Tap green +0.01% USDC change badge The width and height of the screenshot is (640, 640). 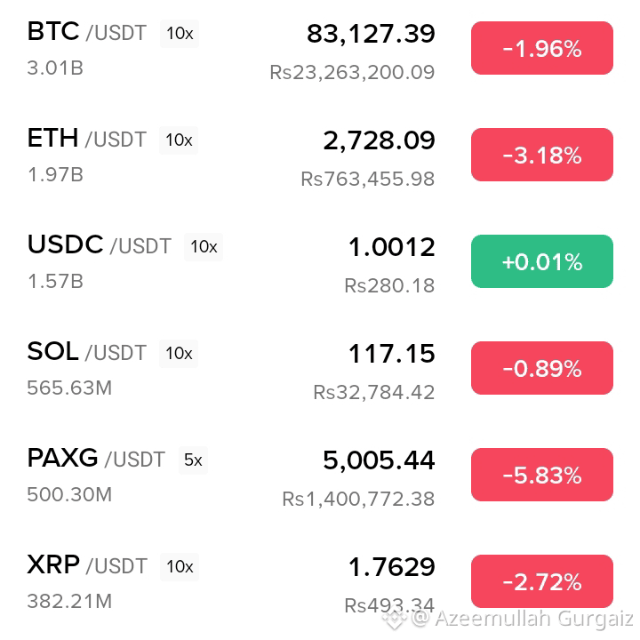(542, 261)
